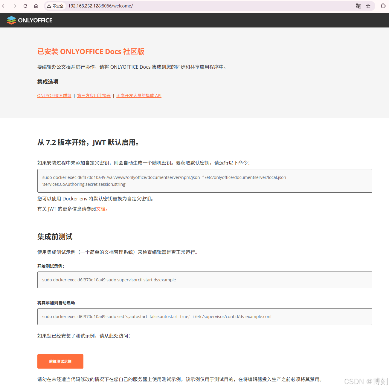Select the supervisorctl start ds:example command
Viewport: 389px width, 388px height.
coord(205,280)
